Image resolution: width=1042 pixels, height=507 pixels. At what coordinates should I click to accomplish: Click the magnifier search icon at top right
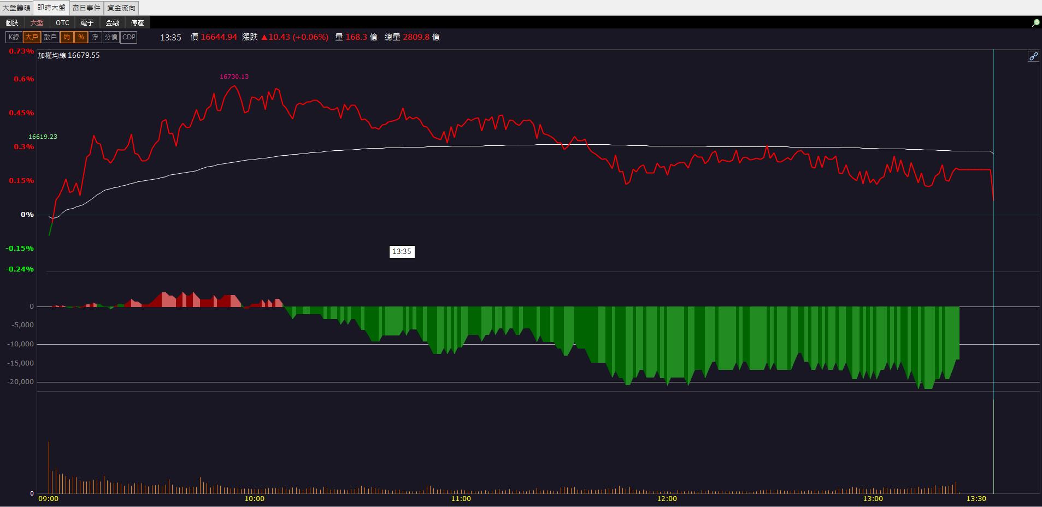[x=1035, y=23]
